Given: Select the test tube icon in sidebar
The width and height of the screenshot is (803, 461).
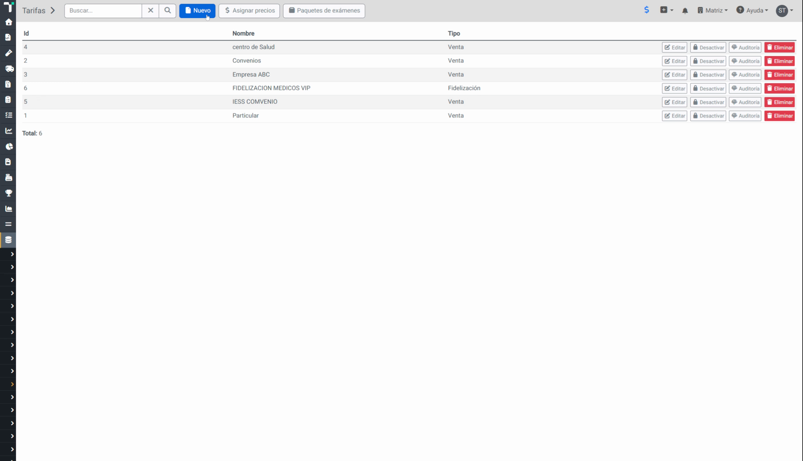Looking at the screenshot, I should (9, 53).
